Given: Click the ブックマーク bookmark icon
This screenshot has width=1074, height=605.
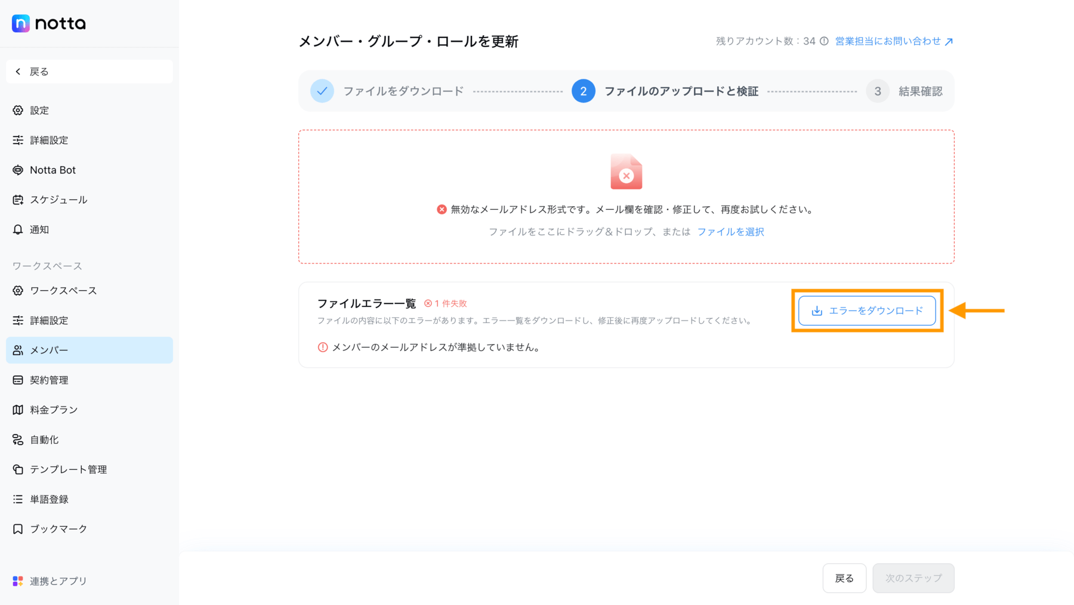Looking at the screenshot, I should (18, 529).
